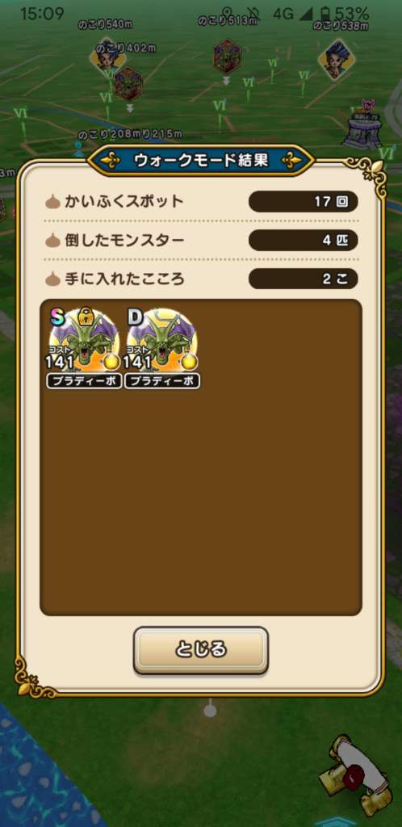Select the S-rank ブラディーポ heart icon
The width and height of the screenshot is (402, 827).
pyautogui.click(x=84, y=341)
